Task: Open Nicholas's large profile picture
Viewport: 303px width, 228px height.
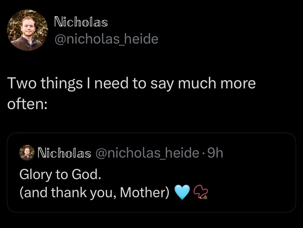Action: (28, 30)
